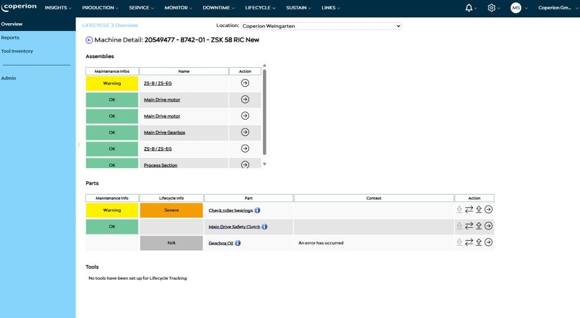The image size is (580, 318).
Task: Open the details arrow for Gearbox Oil
Action: pyautogui.click(x=488, y=242)
